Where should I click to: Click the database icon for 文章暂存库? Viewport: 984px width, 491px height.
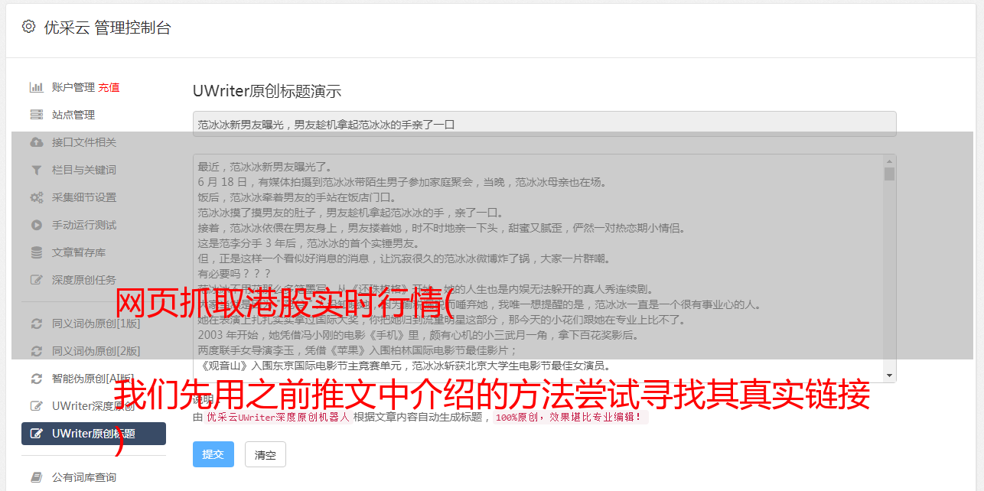coord(36,252)
